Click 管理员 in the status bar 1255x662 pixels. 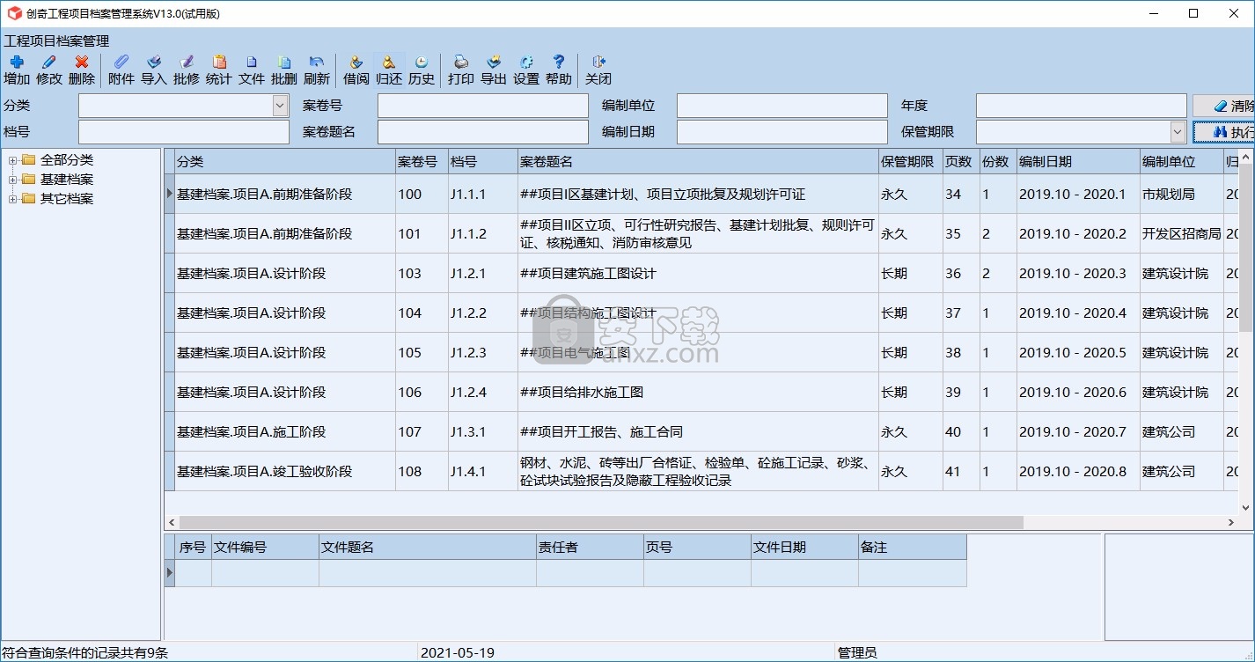point(857,653)
